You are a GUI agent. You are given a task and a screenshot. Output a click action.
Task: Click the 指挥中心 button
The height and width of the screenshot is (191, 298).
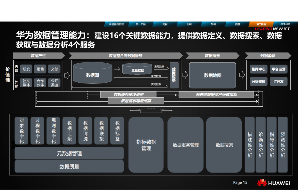(258, 69)
